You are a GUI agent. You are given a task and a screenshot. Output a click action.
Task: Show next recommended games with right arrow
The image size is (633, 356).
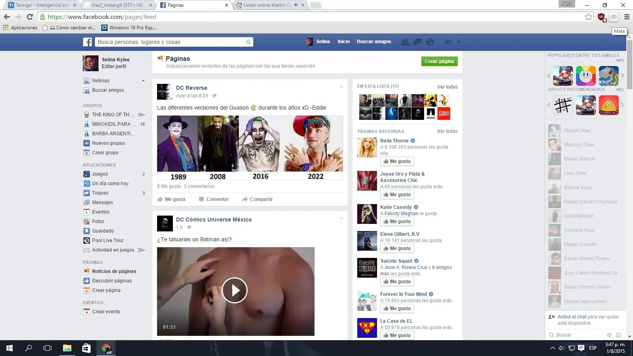pyautogui.click(x=622, y=105)
